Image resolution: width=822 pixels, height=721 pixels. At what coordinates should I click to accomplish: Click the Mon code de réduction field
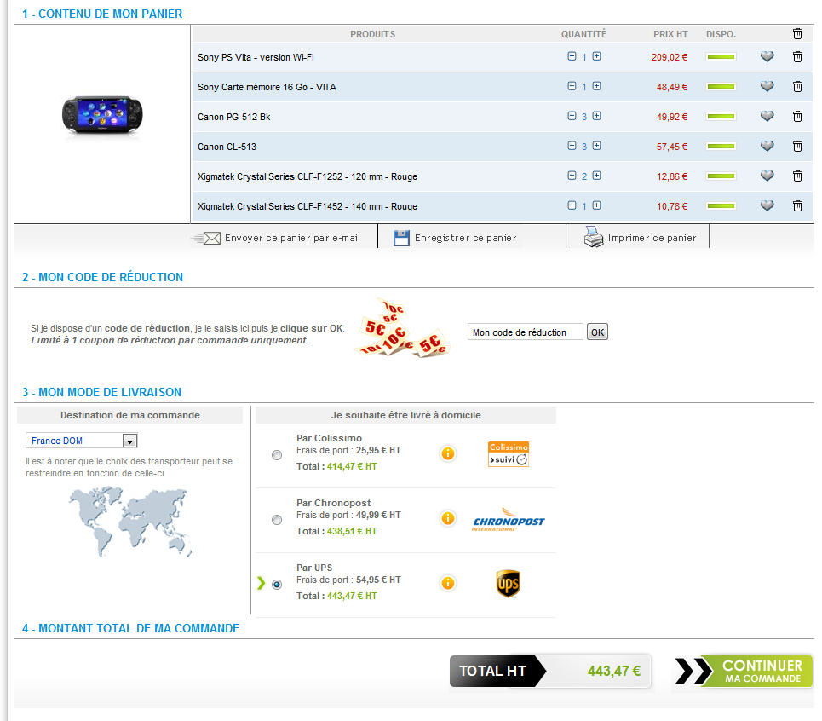[x=525, y=332]
